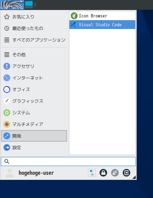
Task: Open the 設定 settings category
Action: click(x=34, y=147)
